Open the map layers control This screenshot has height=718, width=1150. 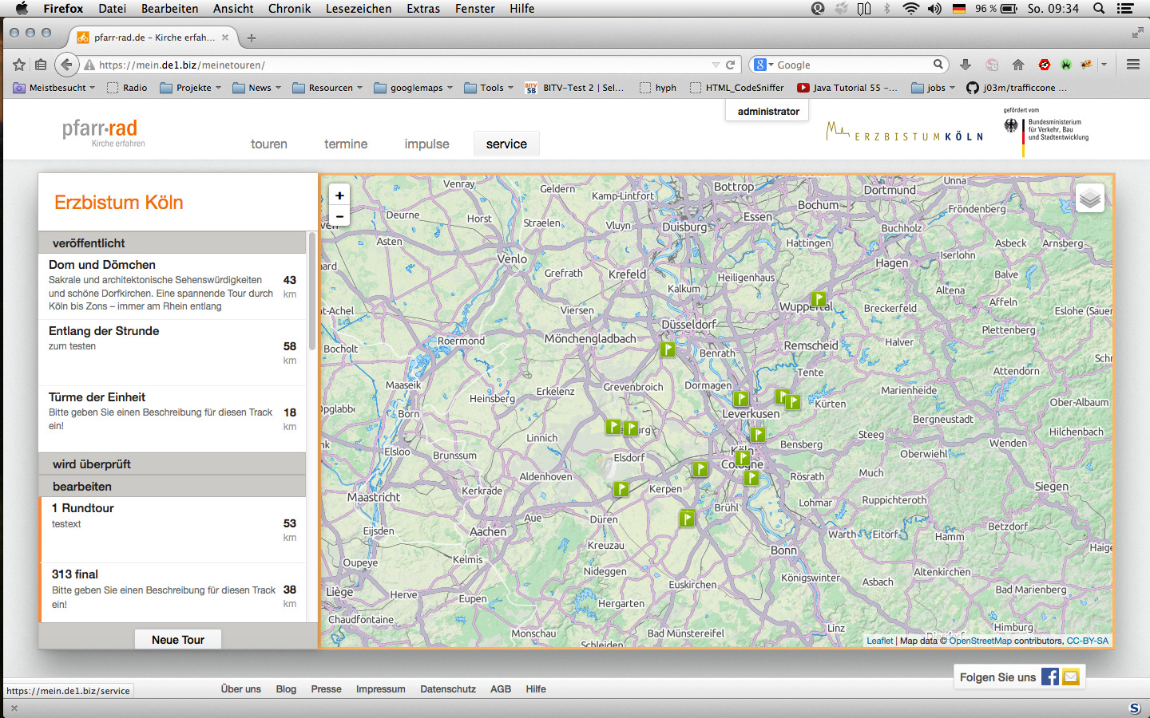pyautogui.click(x=1090, y=198)
